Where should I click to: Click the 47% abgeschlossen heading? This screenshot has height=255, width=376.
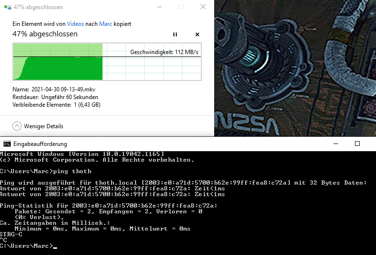(x=45, y=34)
